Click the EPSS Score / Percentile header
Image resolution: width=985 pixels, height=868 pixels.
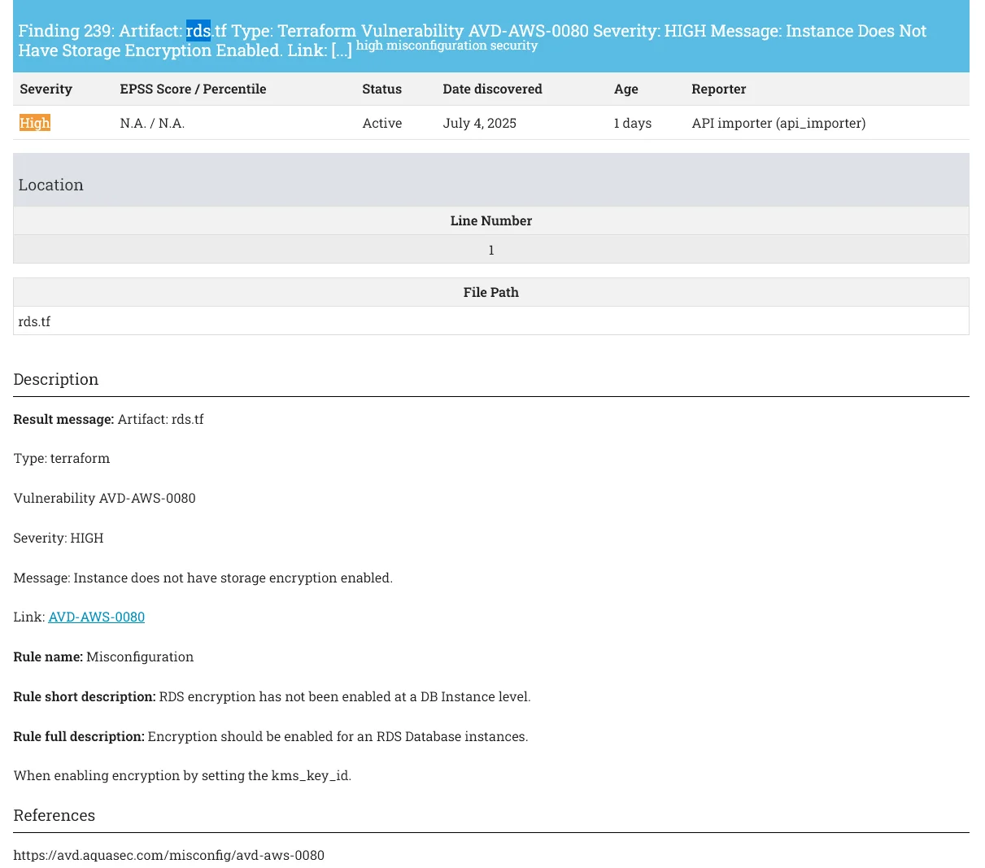click(x=193, y=89)
